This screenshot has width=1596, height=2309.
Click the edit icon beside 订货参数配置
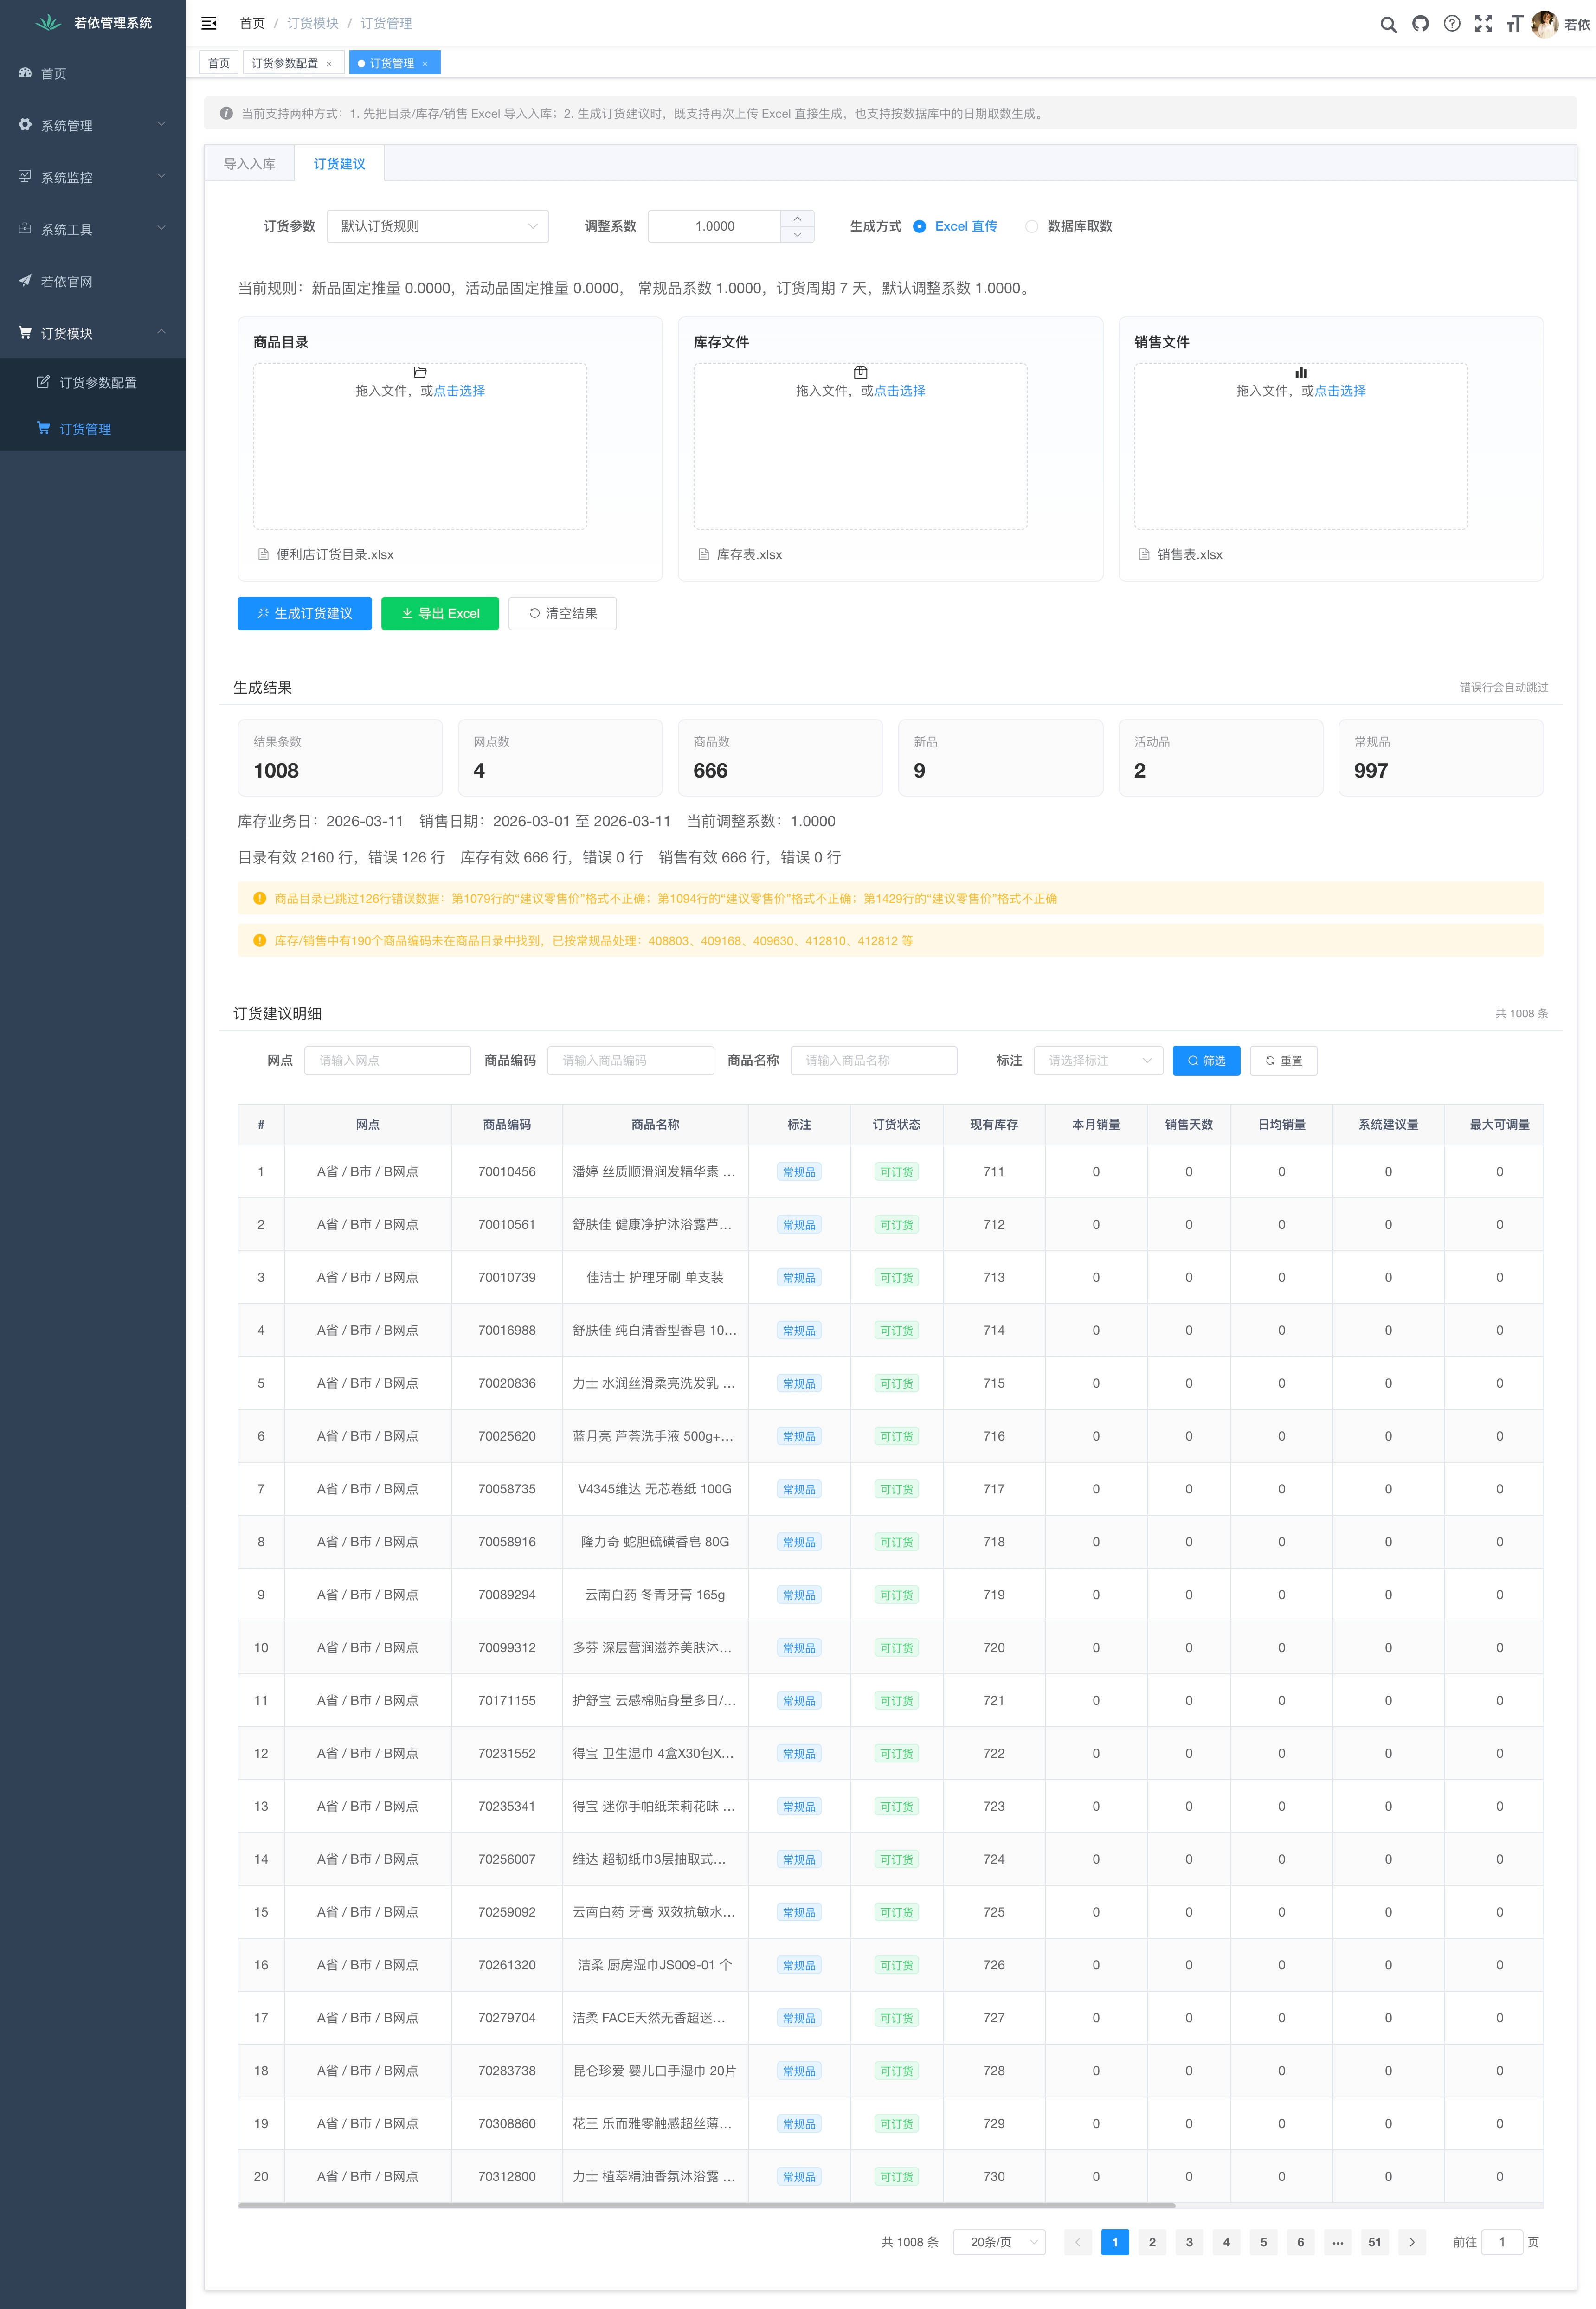coord(43,382)
